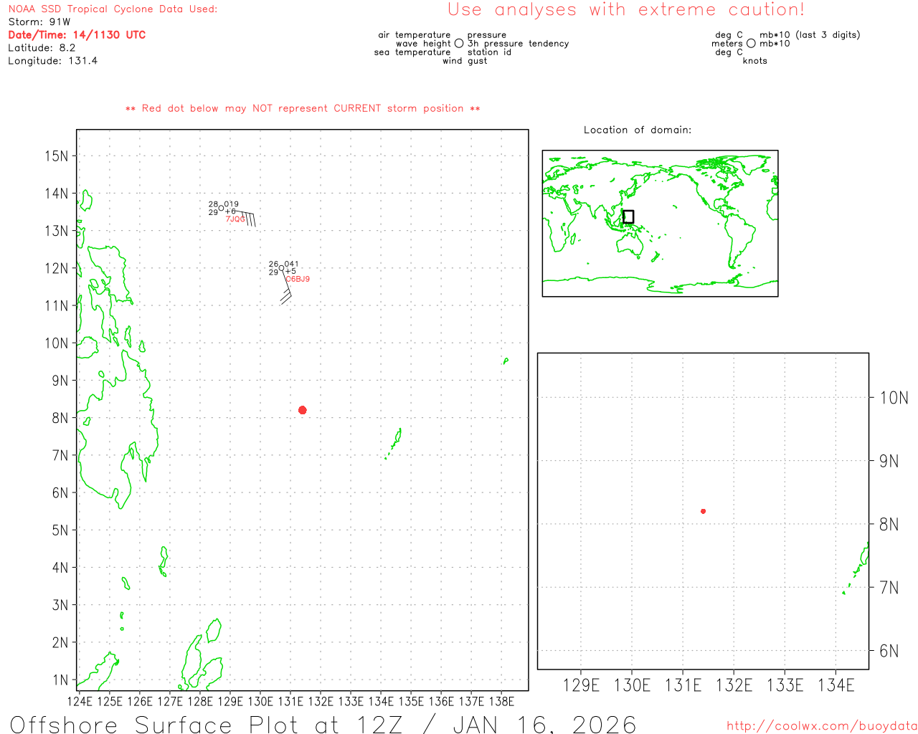Click the red storm dot in zoomed inset map
This screenshot has height=734, width=918.
click(703, 511)
